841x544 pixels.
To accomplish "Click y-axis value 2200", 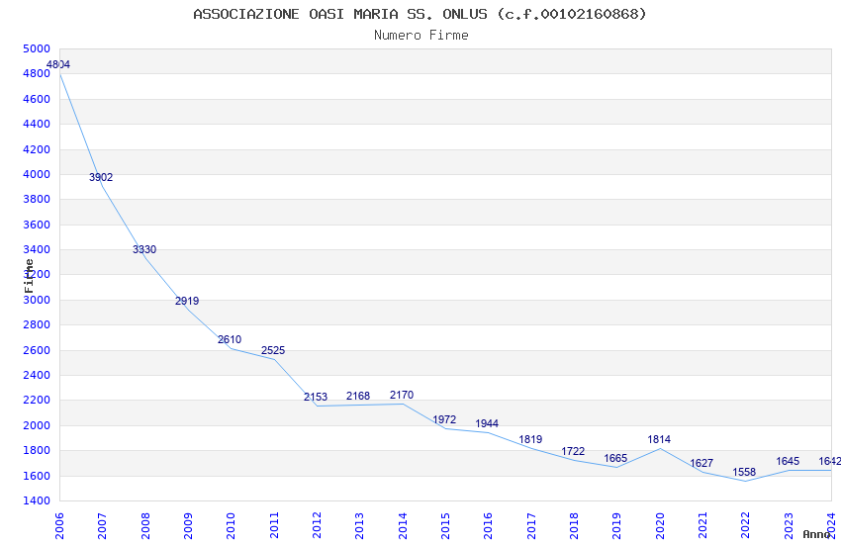I will point(37,400).
